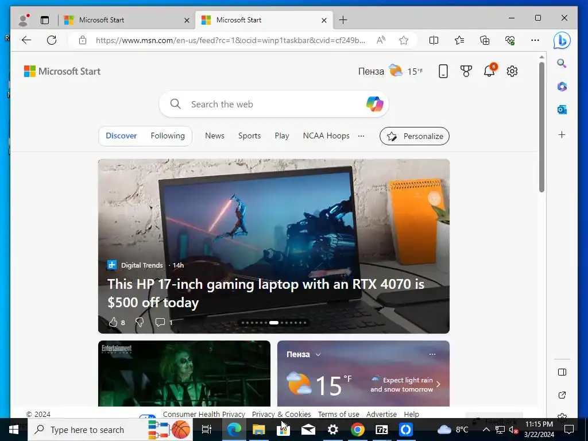Open the Terms of use link
Screen dimensions: 588x441
click(338, 414)
